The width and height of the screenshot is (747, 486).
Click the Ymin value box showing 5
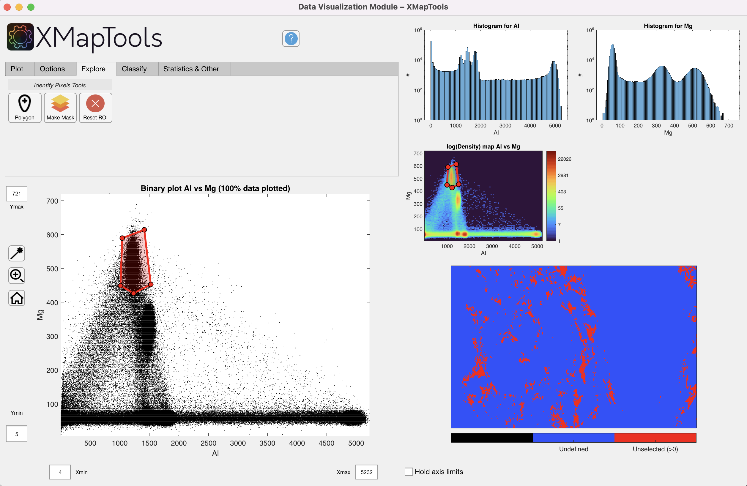16,434
